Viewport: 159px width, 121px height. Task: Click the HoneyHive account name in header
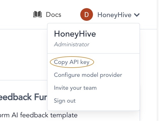(114, 15)
